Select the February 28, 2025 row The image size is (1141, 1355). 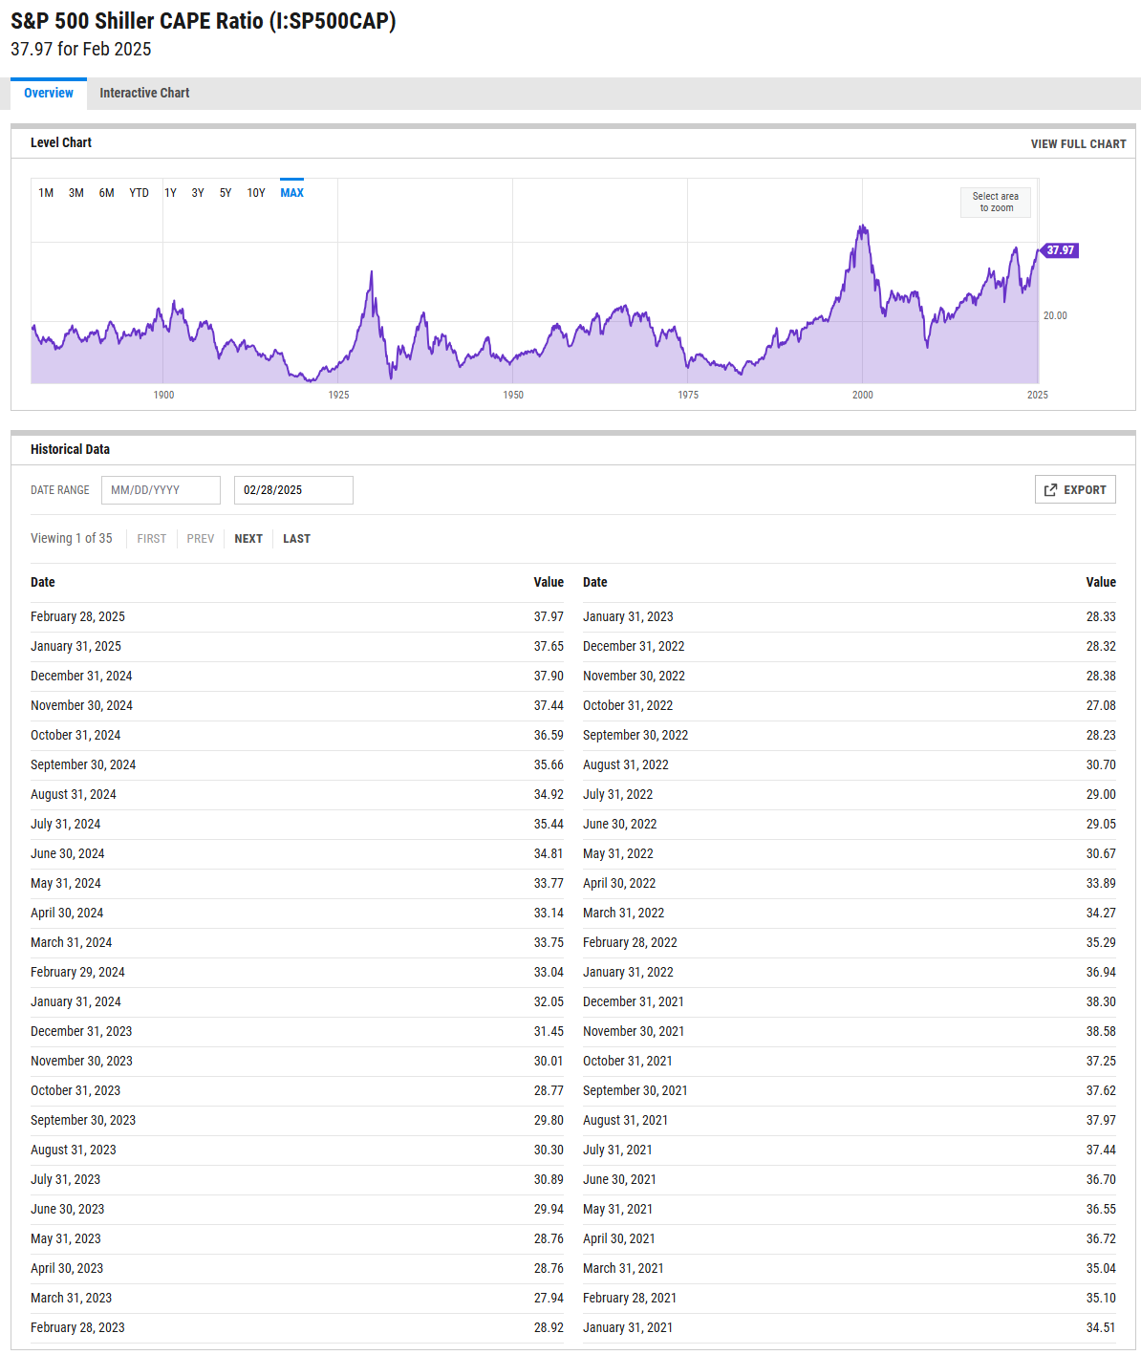[x=297, y=617]
